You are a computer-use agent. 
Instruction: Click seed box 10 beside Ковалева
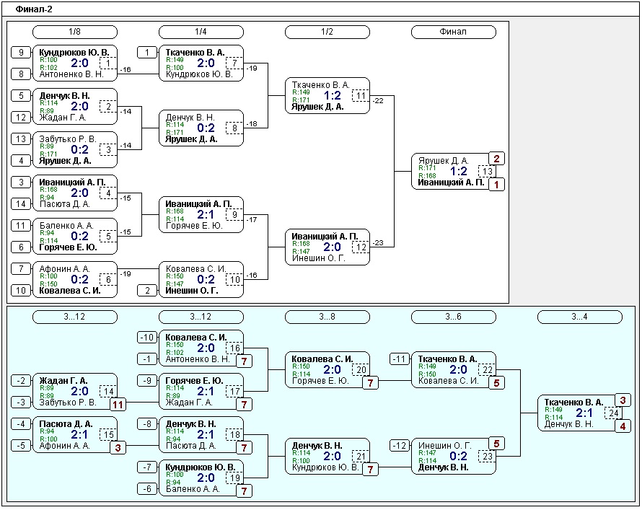coord(21,291)
